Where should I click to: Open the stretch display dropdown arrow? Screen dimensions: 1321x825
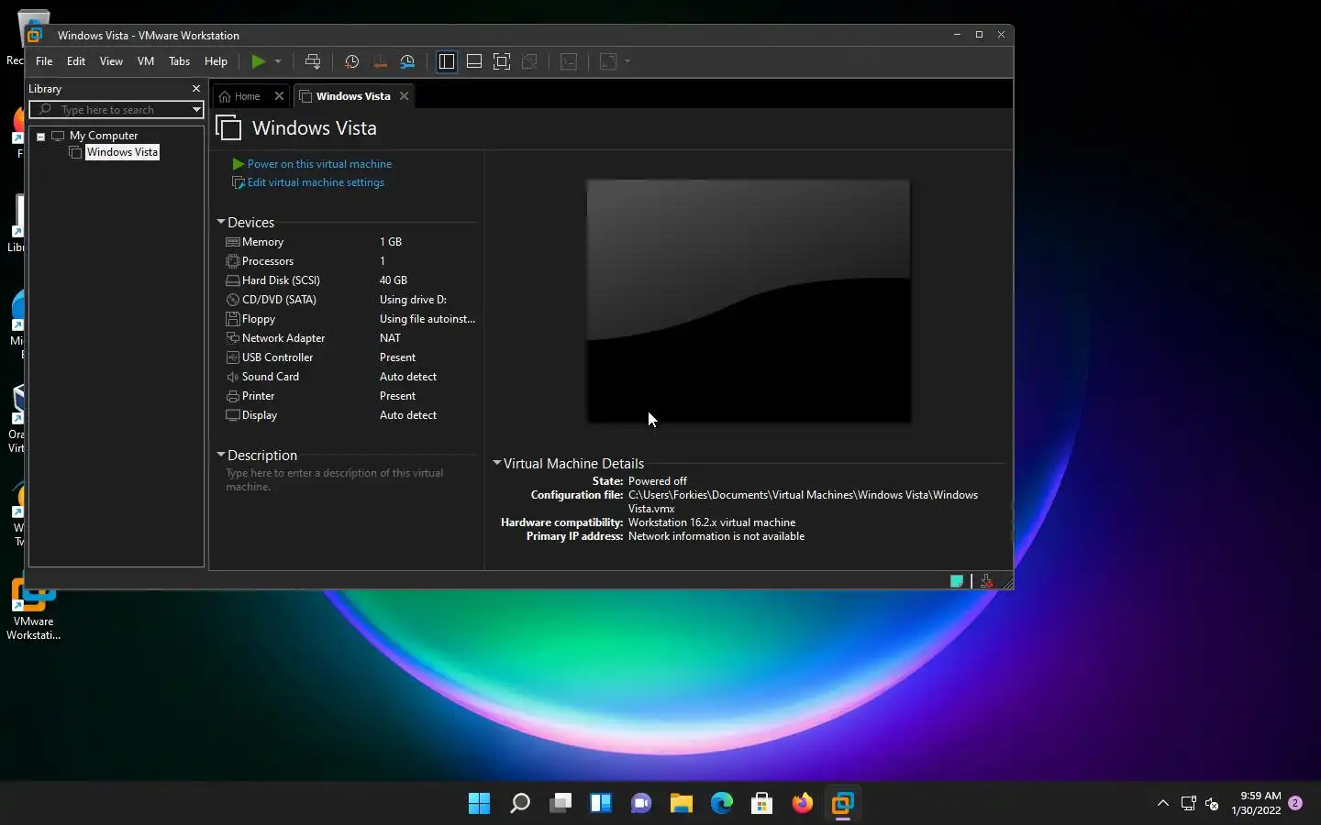pyautogui.click(x=627, y=61)
